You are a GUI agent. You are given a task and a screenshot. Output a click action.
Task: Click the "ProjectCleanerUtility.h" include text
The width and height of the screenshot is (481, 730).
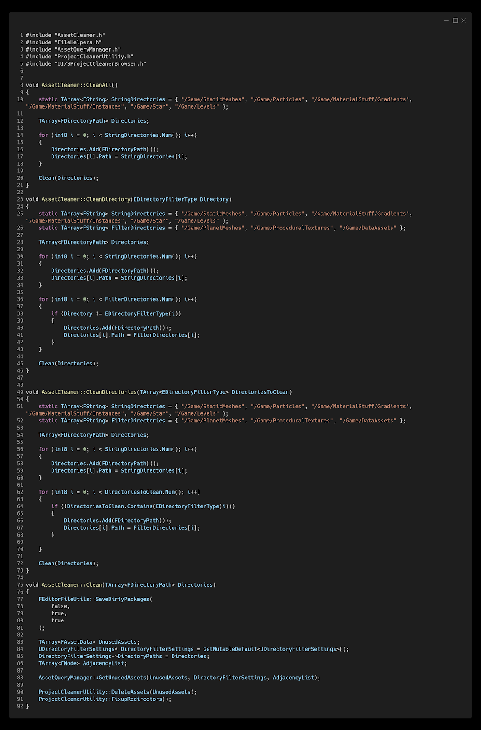[94, 57]
